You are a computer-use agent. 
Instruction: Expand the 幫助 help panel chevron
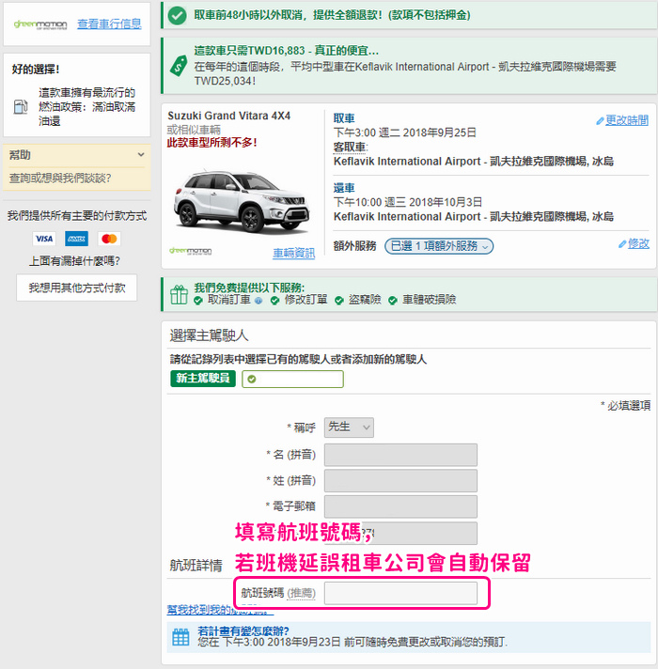click(141, 154)
